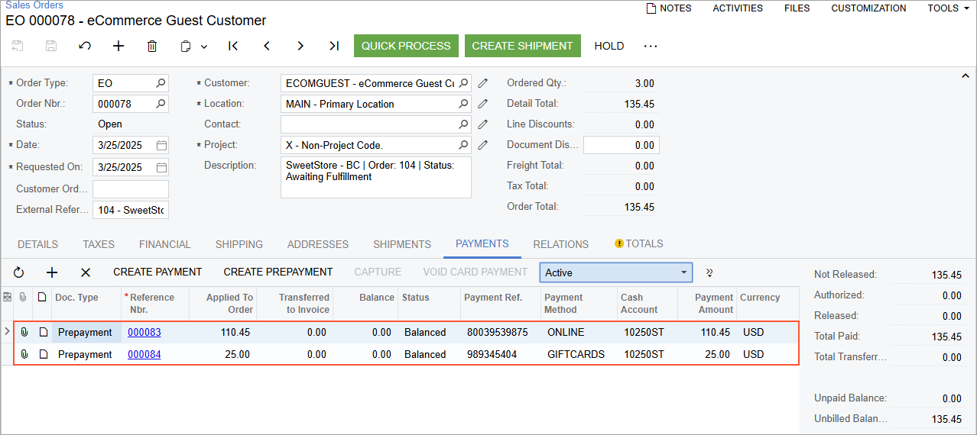Viewport: 977px width, 435px height.
Task: Collapse the order summary header
Action: 965,76
